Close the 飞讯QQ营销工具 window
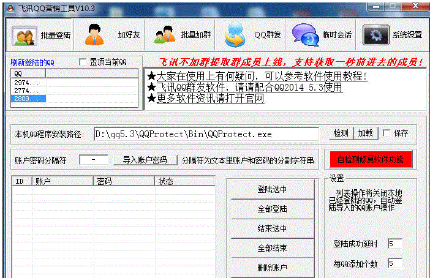Screen dimensions: 430x278 coord(416,6)
